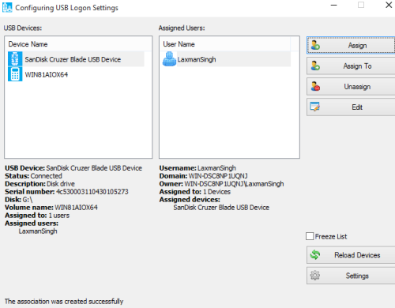Click the Unassign button label
The width and height of the screenshot is (395, 308).
click(x=357, y=86)
